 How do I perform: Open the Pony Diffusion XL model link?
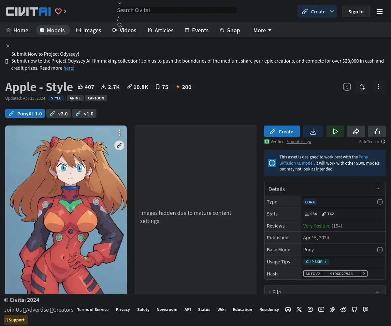click(x=324, y=160)
